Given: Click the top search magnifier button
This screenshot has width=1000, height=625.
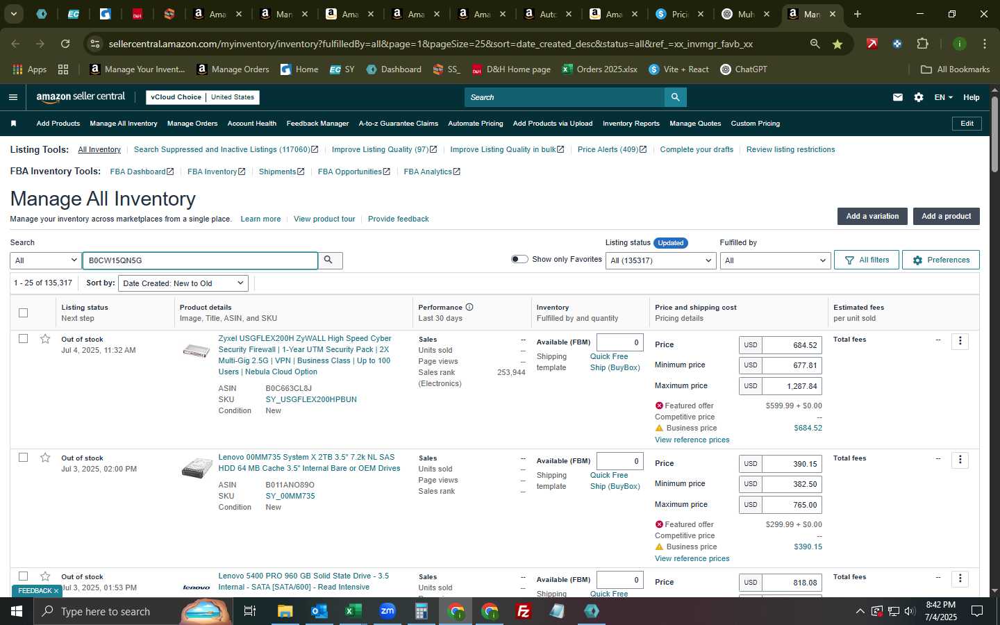Looking at the screenshot, I should [x=675, y=97].
